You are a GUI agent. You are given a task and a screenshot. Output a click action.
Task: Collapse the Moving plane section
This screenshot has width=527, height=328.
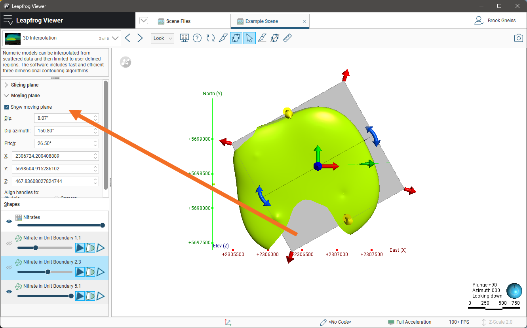pos(6,96)
